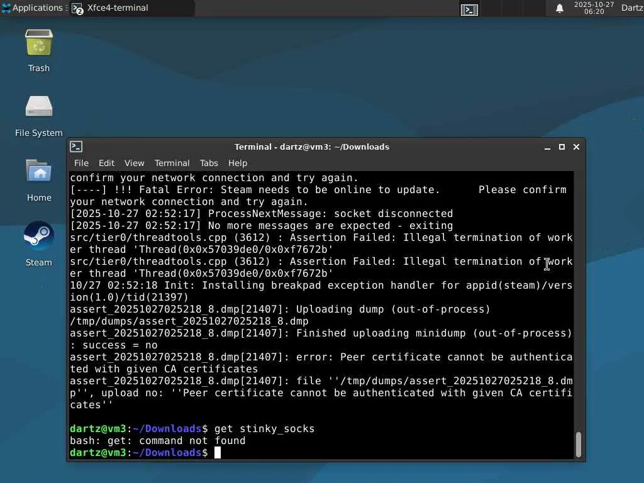This screenshot has width=644, height=483.
Task: Open the View menu in the terminal
Action: (x=135, y=163)
